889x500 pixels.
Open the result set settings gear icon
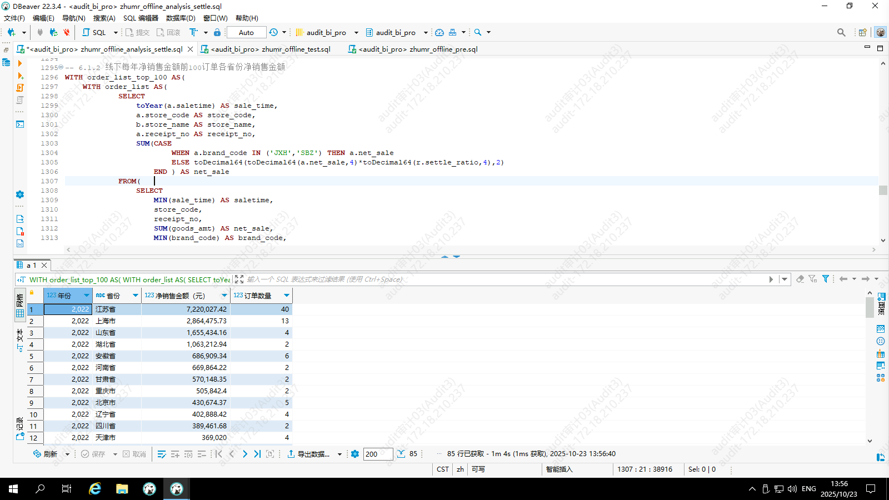pyautogui.click(x=355, y=454)
